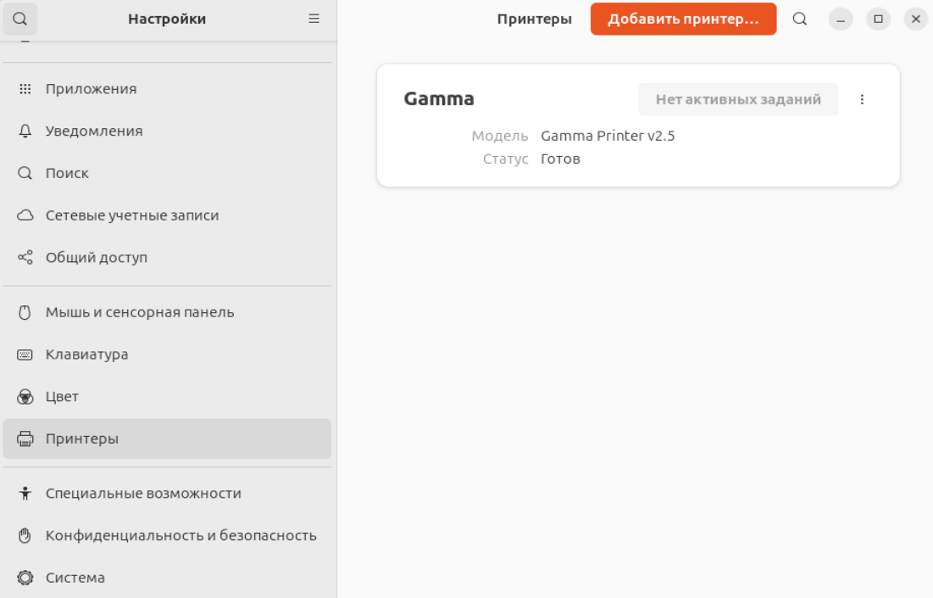The height and width of the screenshot is (598, 933).
Task: Go to Специальные возможности section
Action: (x=143, y=494)
